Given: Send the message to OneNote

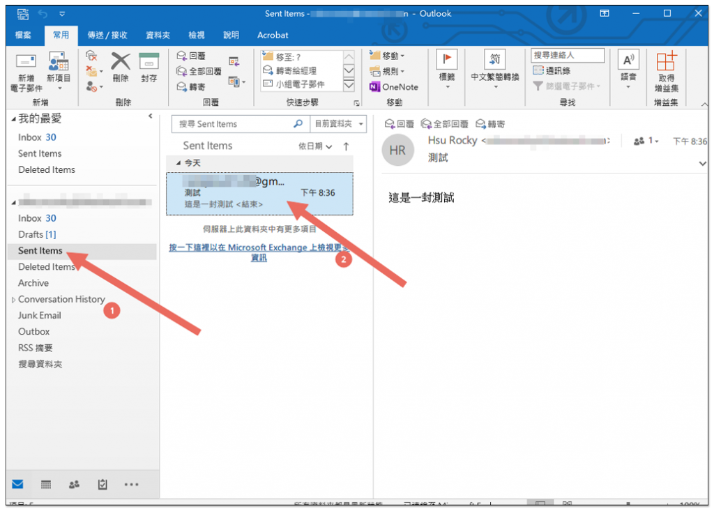Looking at the screenshot, I should pos(394,86).
